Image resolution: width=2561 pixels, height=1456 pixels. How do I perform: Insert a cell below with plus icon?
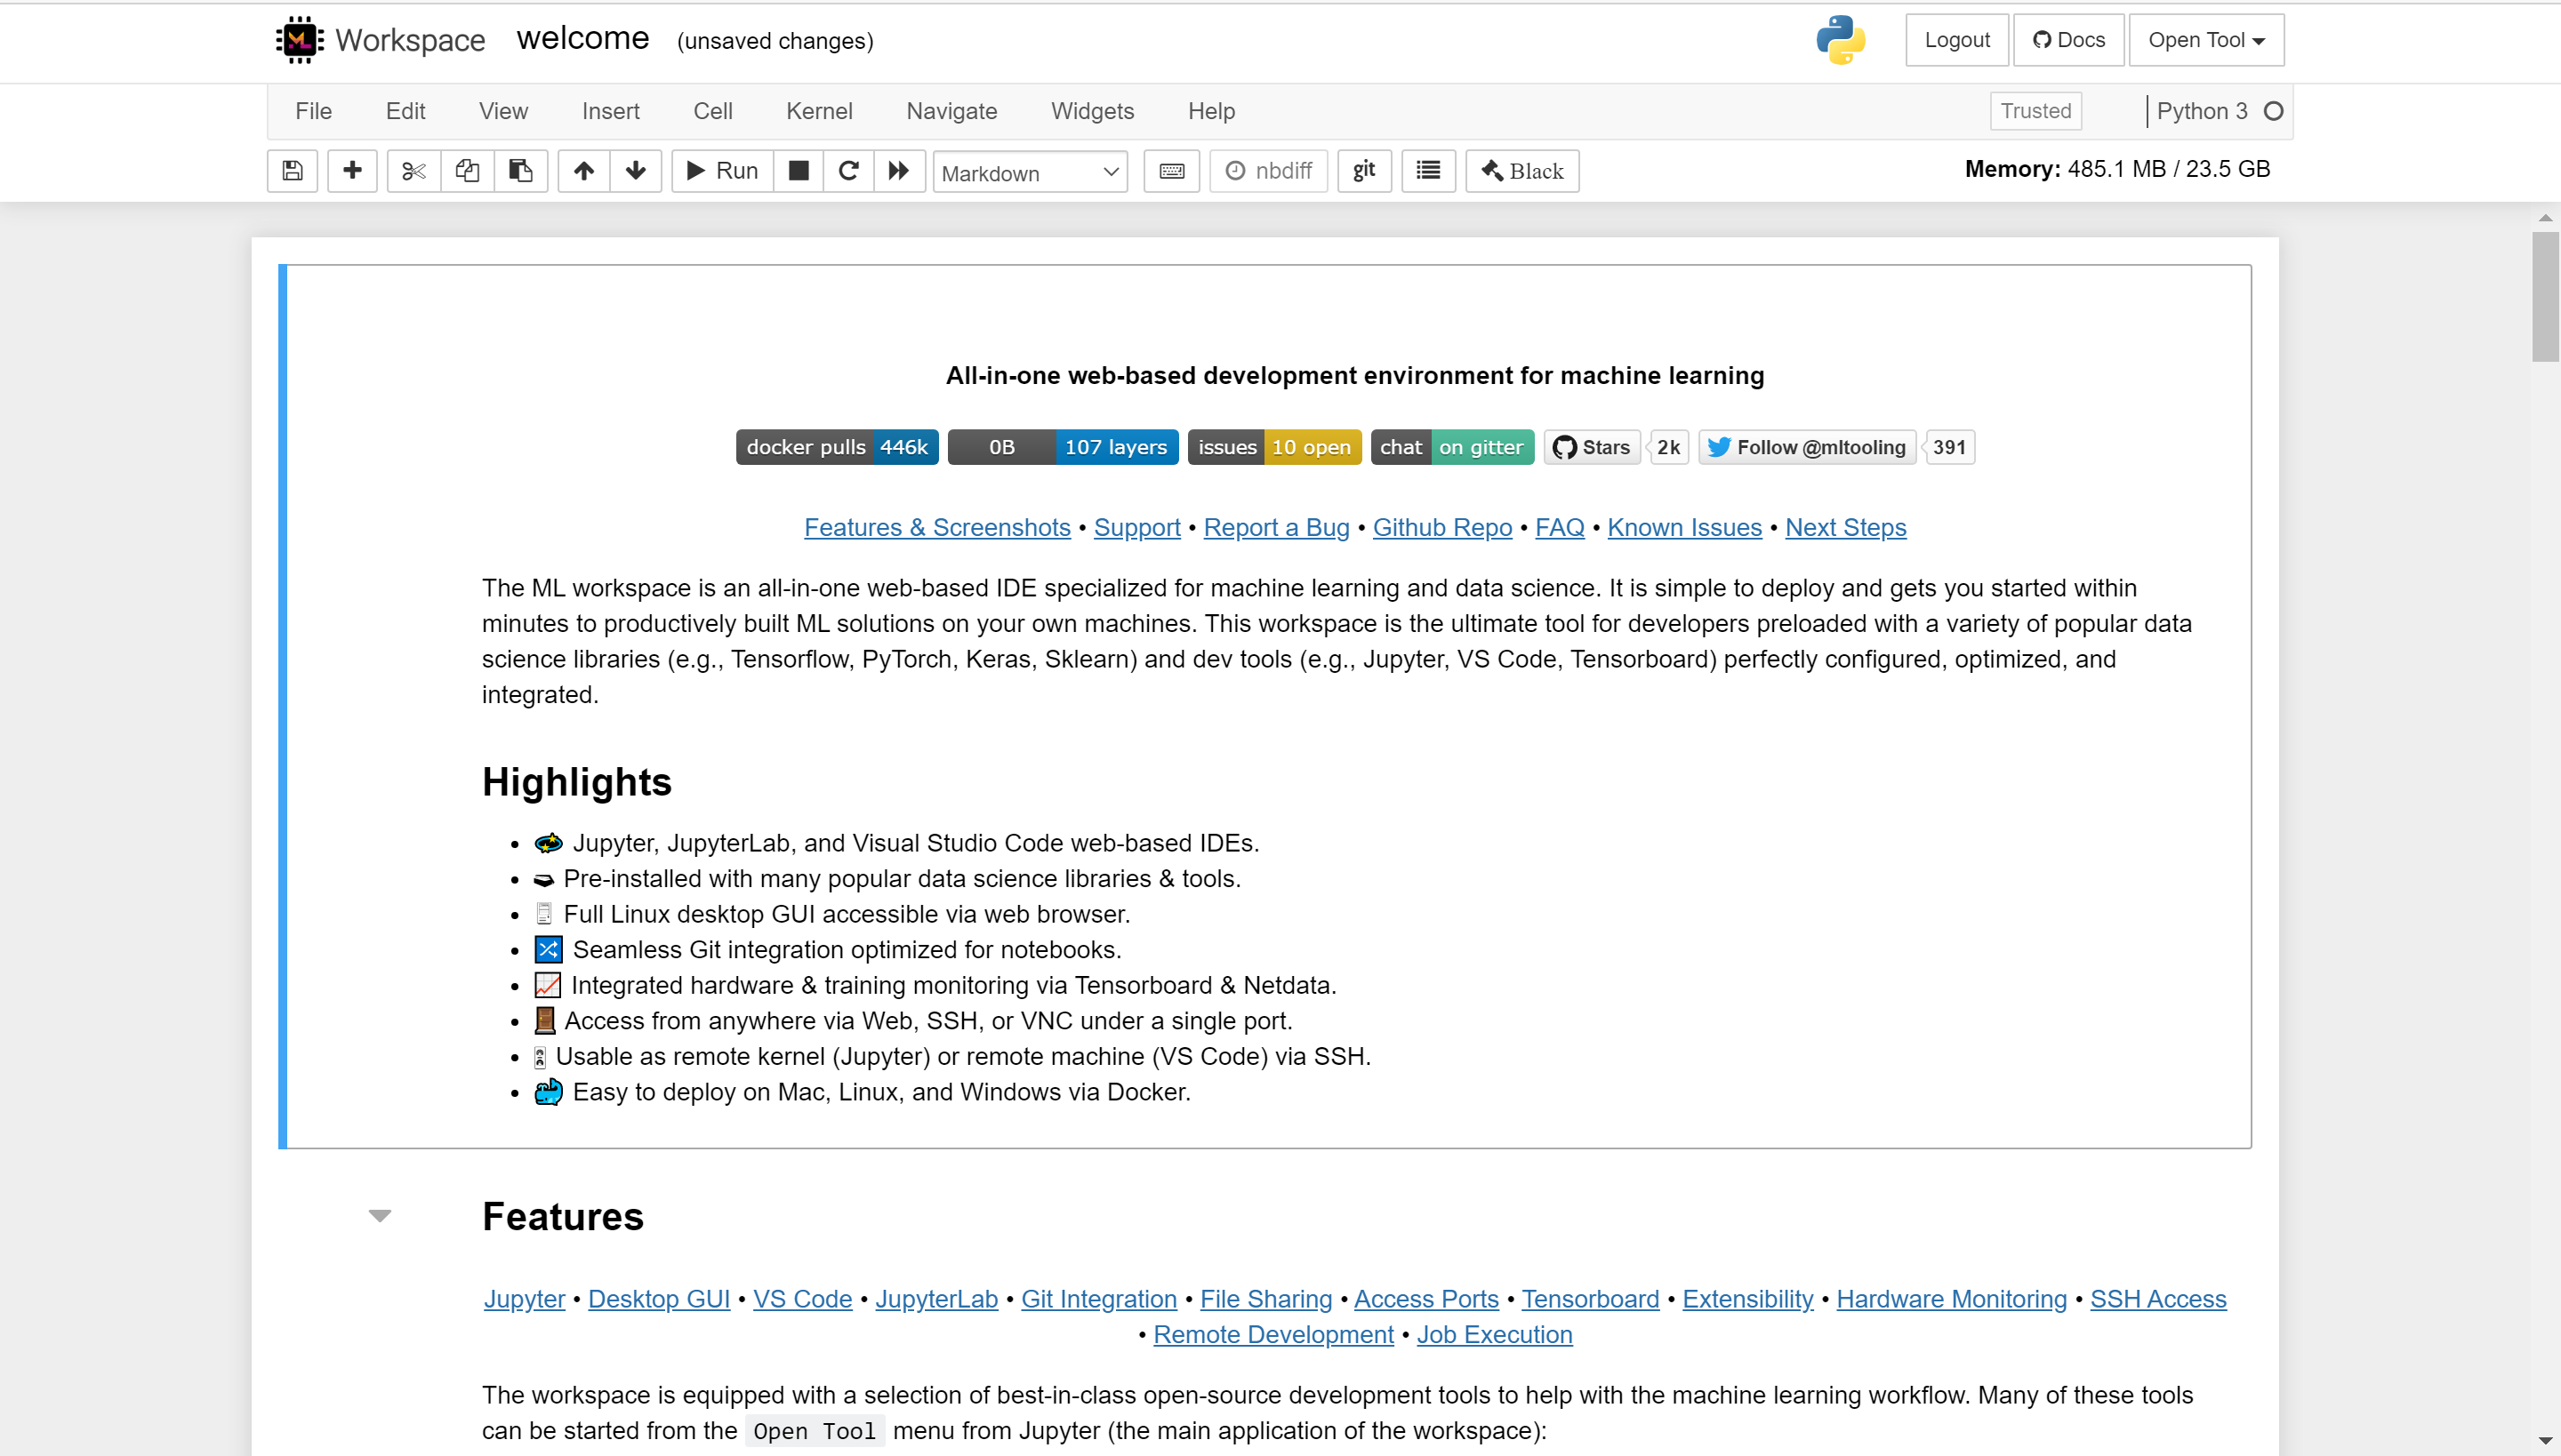tap(352, 171)
